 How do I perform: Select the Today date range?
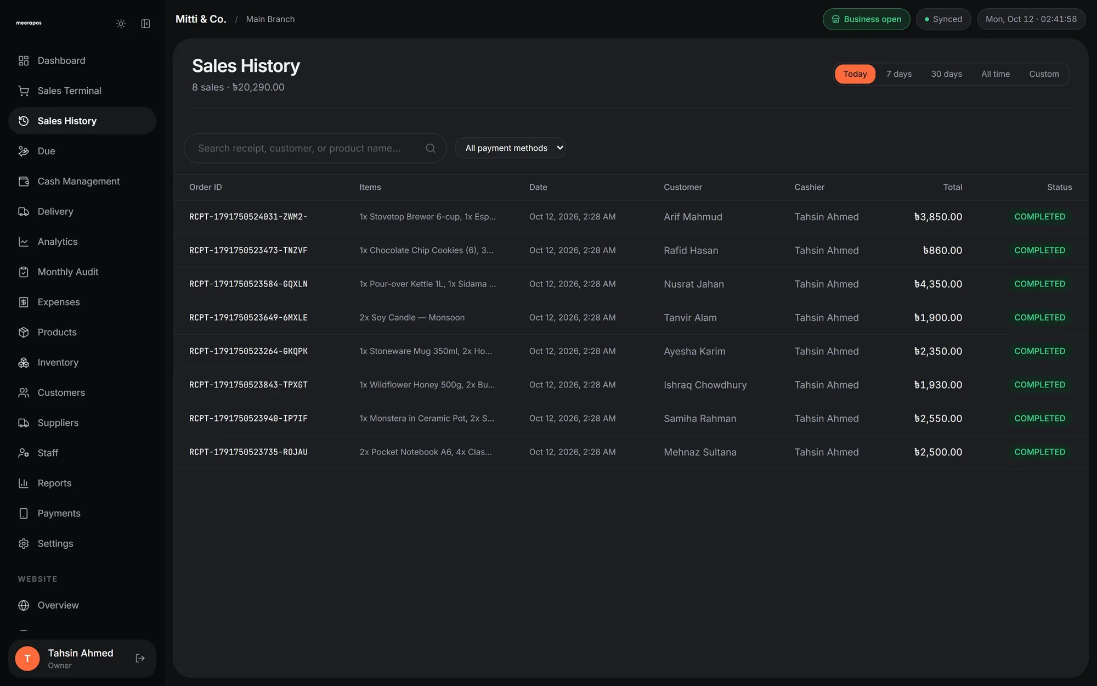point(855,74)
